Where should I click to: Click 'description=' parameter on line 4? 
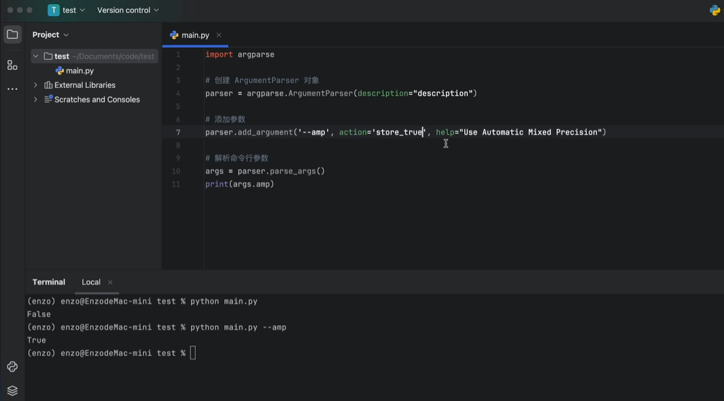click(x=385, y=94)
